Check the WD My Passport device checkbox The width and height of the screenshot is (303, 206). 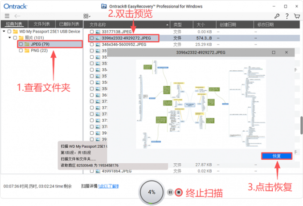coord(9,32)
